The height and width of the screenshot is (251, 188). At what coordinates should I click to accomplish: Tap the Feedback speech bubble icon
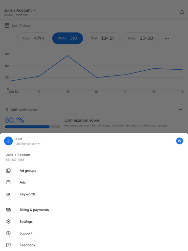coord(8,245)
